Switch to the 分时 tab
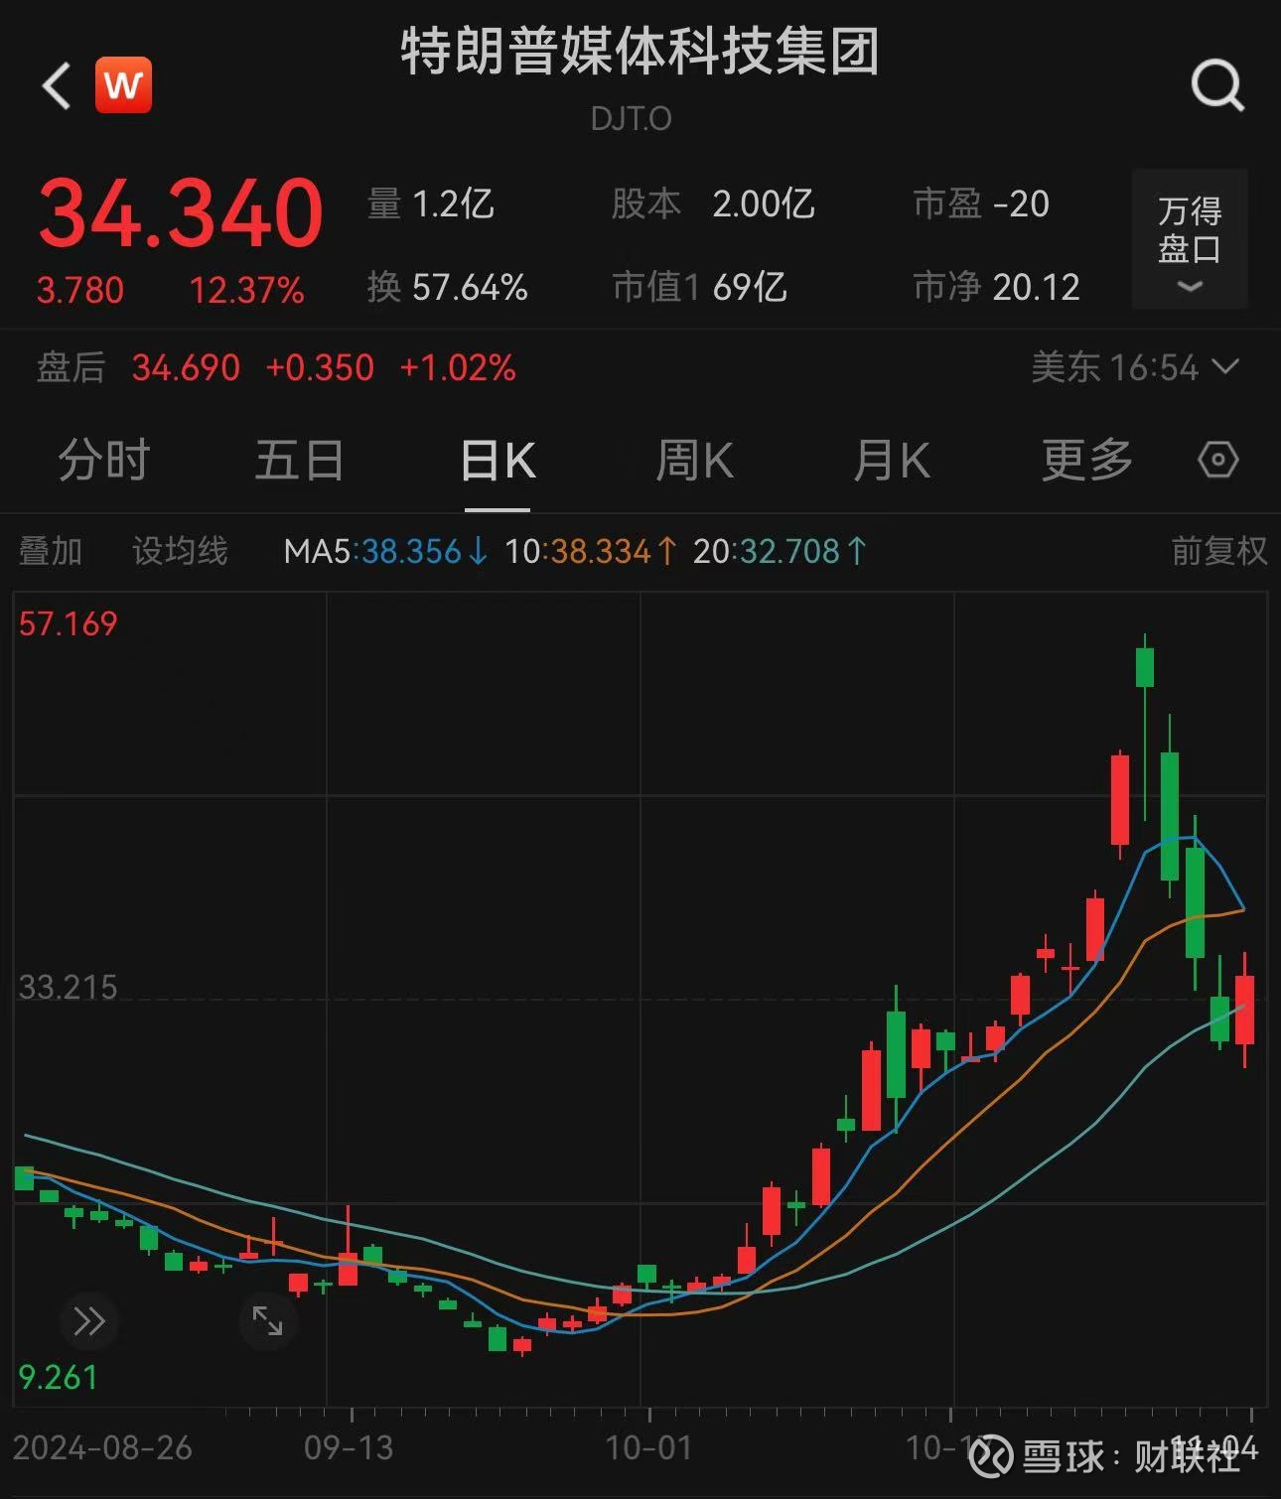 click(x=104, y=461)
